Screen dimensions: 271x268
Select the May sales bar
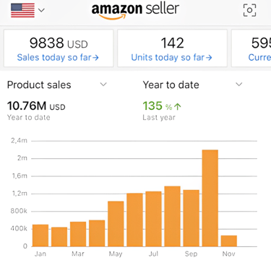click(116, 224)
